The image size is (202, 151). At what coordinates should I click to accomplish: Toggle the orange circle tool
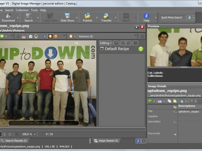click(x=56, y=36)
